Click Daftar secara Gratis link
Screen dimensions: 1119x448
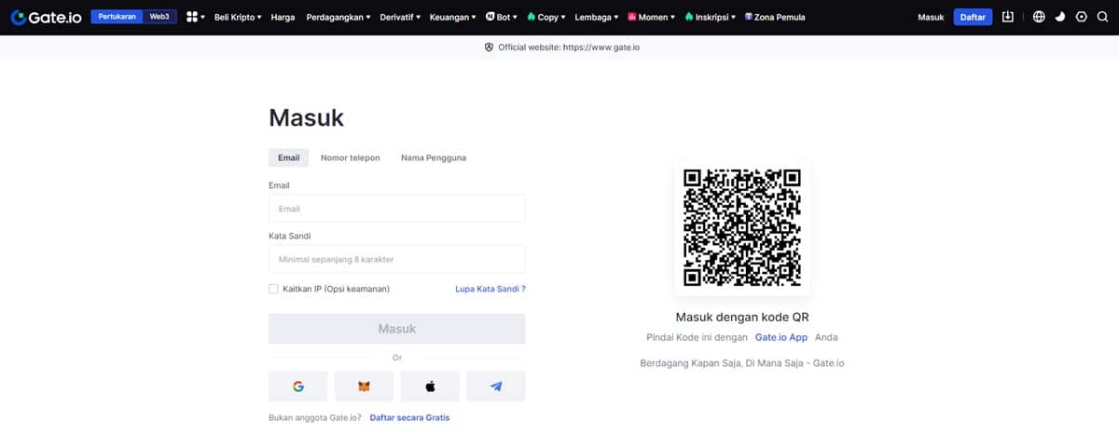pyautogui.click(x=409, y=417)
